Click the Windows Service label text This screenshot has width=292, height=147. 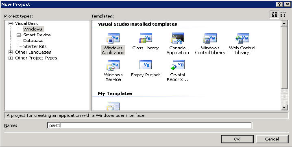(x=113, y=77)
